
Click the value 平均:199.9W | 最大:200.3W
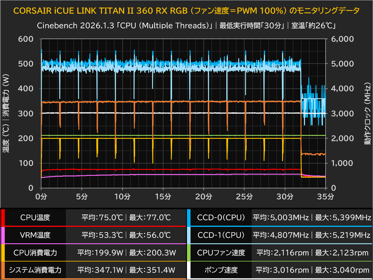click(126, 252)
